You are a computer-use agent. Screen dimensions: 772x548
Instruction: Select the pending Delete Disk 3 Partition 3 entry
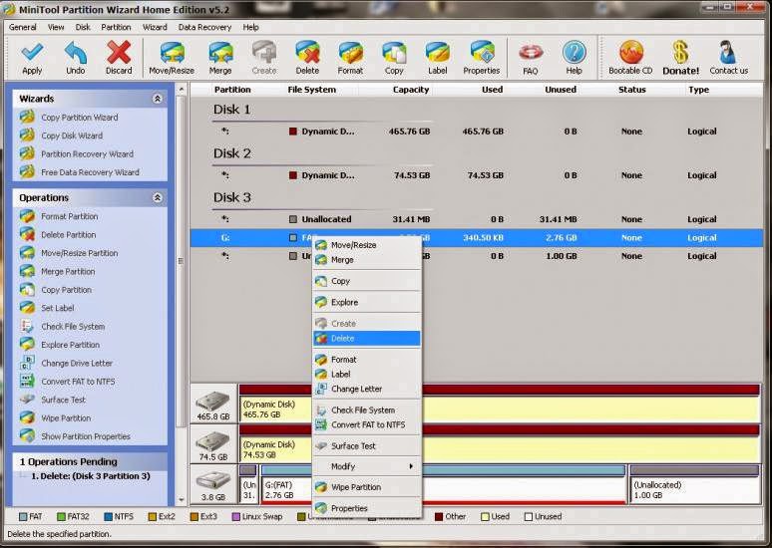[x=91, y=476]
